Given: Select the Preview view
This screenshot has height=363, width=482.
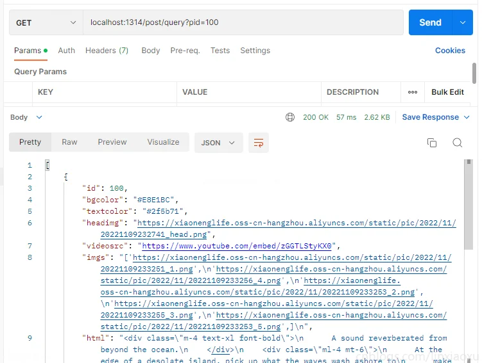Looking at the screenshot, I should pyautogui.click(x=112, y=142).
